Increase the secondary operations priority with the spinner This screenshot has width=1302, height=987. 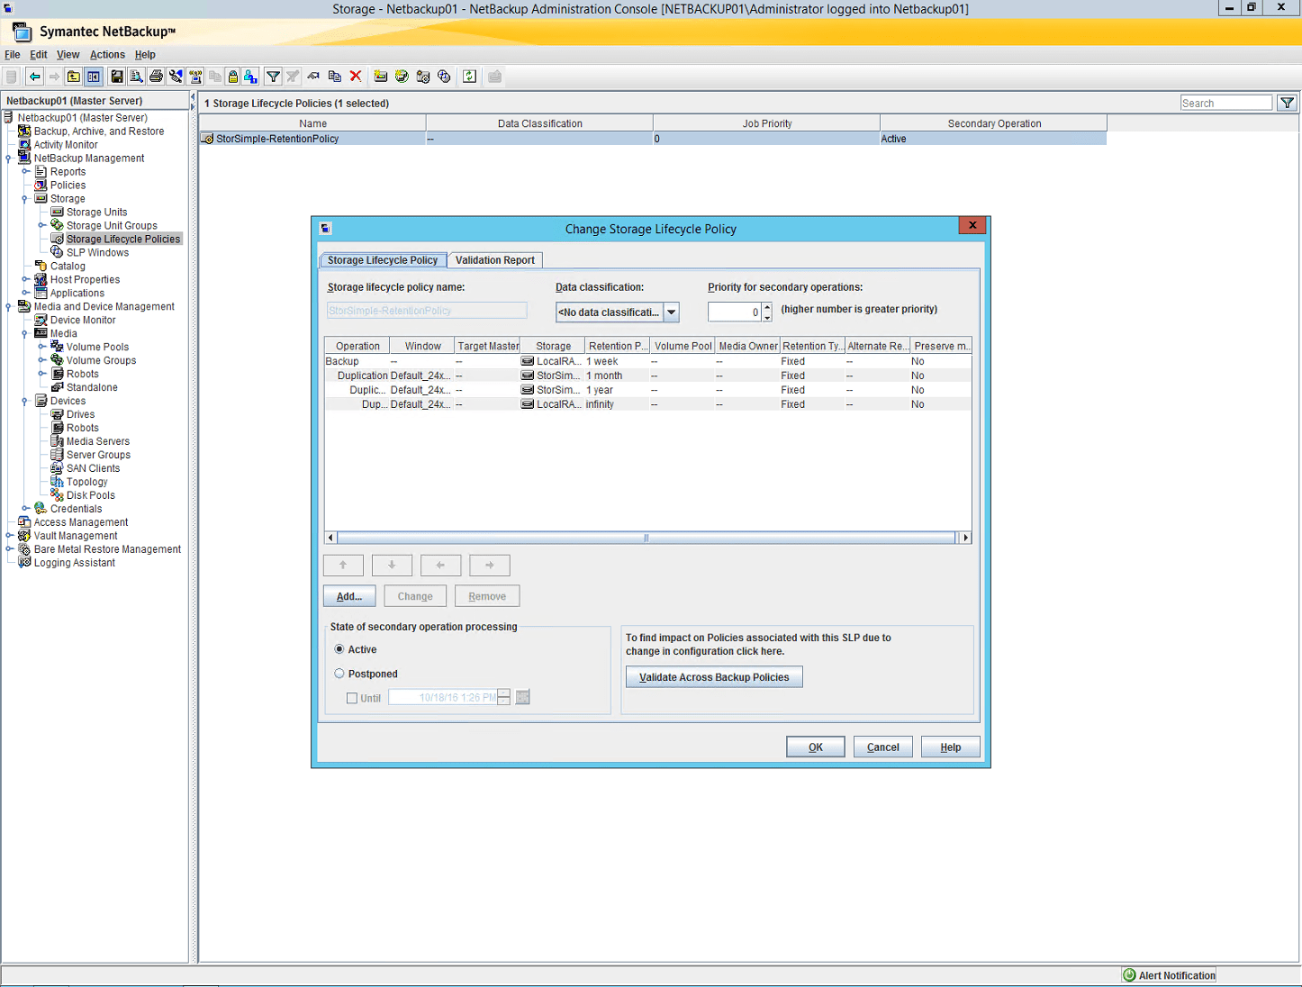click(x=766, y=307)
